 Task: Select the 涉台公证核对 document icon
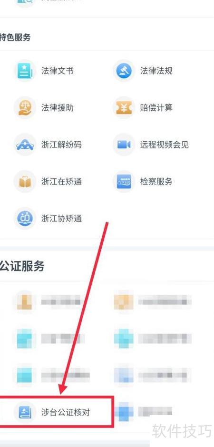[25, 412]
